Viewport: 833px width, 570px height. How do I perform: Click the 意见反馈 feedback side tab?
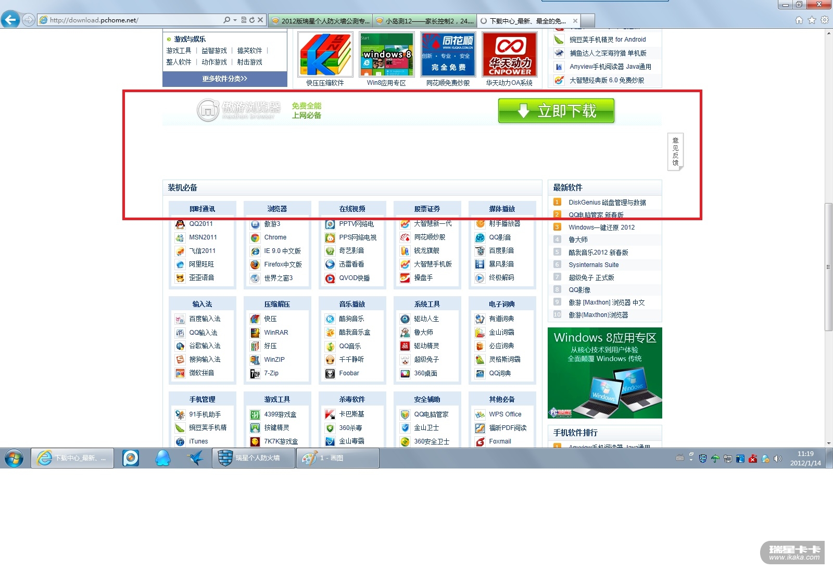point(675,151)
